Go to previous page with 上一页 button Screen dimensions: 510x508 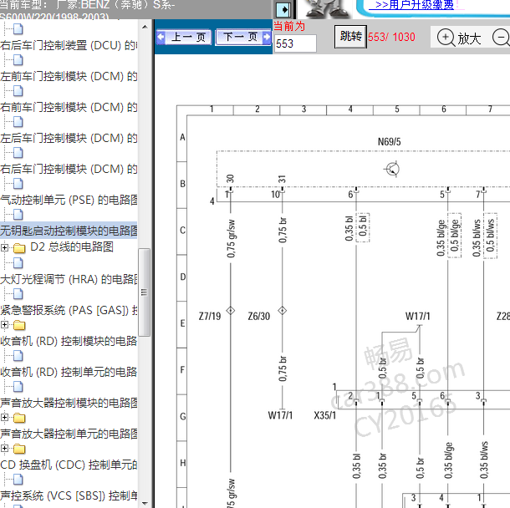click(184, 37)
